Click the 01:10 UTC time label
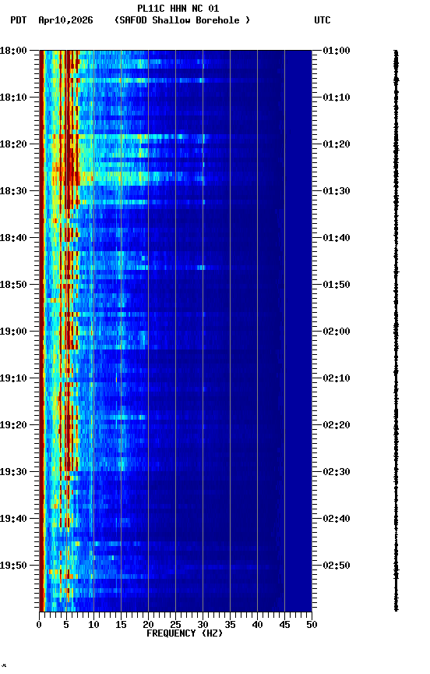This screenshot has width=430, height=674. (x=337, y=98)
